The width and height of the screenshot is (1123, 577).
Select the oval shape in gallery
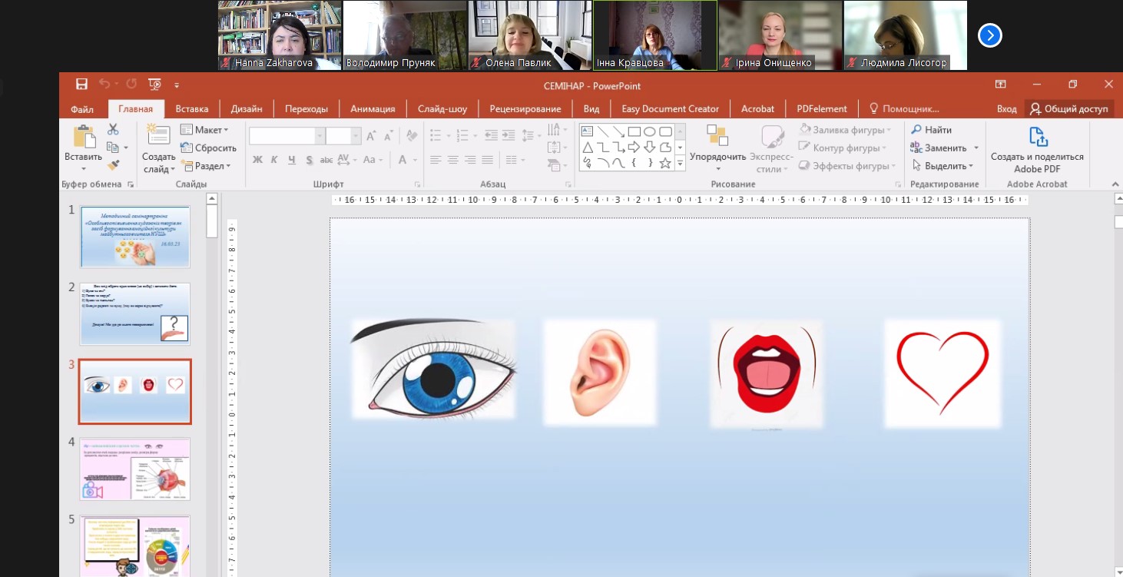[650, 131]
